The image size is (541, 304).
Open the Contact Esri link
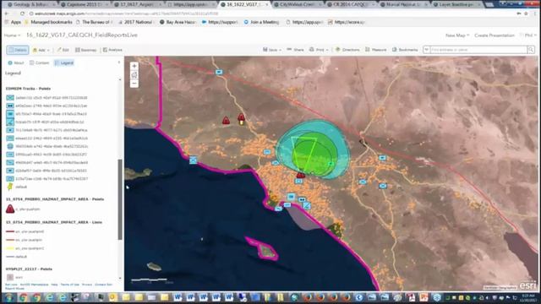click(103, 285)
